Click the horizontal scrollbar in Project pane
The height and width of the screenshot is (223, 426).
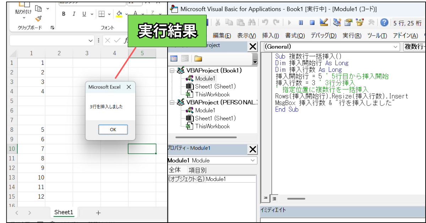point(206,137)
